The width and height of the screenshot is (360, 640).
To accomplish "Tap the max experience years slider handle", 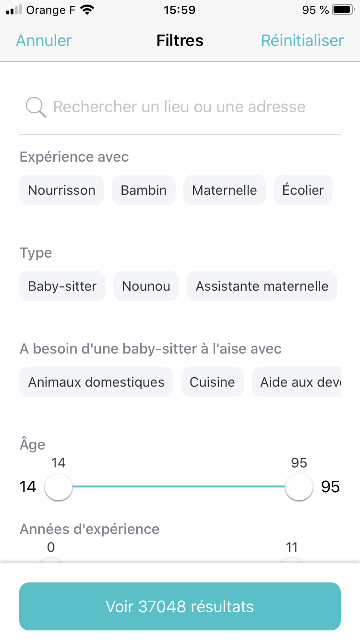I will pos(291,560).
